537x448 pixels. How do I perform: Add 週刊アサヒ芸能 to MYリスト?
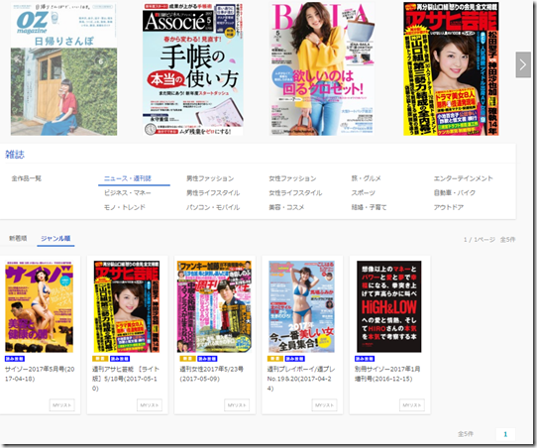pyautogui.click(x=150, y=404)
